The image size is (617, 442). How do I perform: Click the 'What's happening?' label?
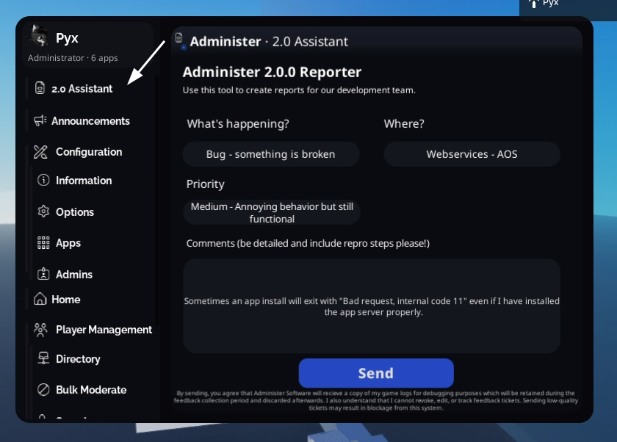(x=238, y=123)
